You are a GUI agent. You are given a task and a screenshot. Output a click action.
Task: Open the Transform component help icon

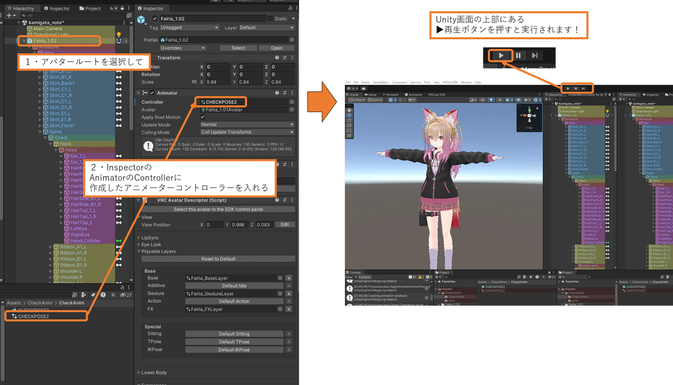pos(277,58)
